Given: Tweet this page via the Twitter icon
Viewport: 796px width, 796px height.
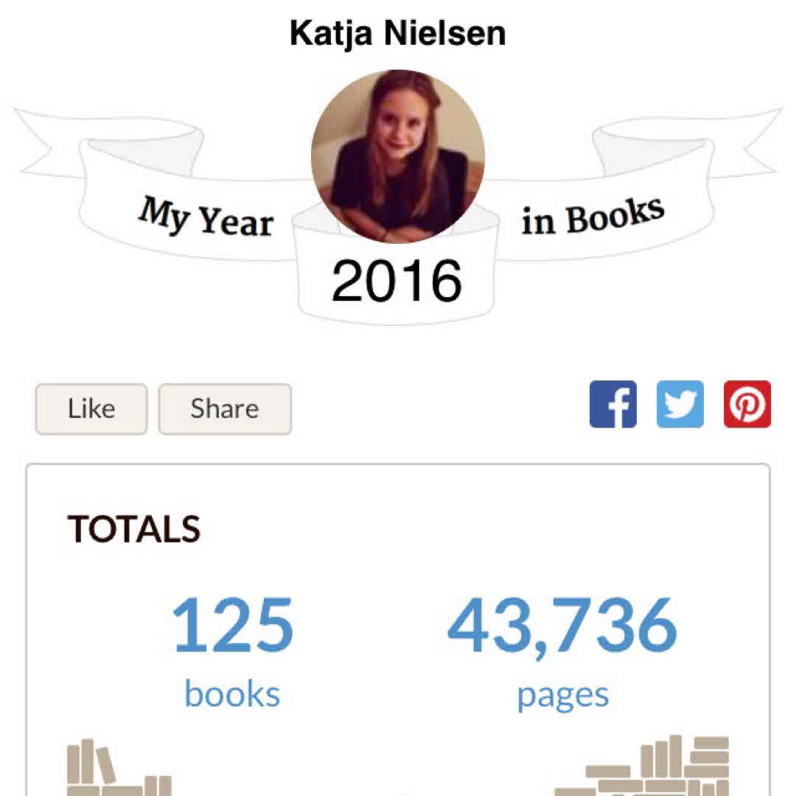Looking at the screenshot, I should point(680,404).
